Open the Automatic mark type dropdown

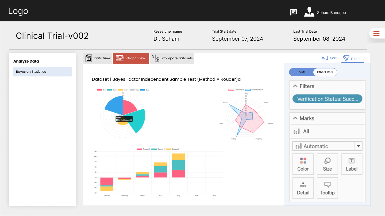tap(358, 146)
